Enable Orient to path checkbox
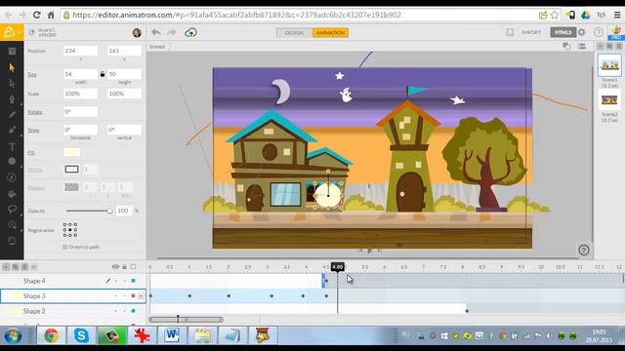This screenshot has width=625, height=351. tap(65, 247)
